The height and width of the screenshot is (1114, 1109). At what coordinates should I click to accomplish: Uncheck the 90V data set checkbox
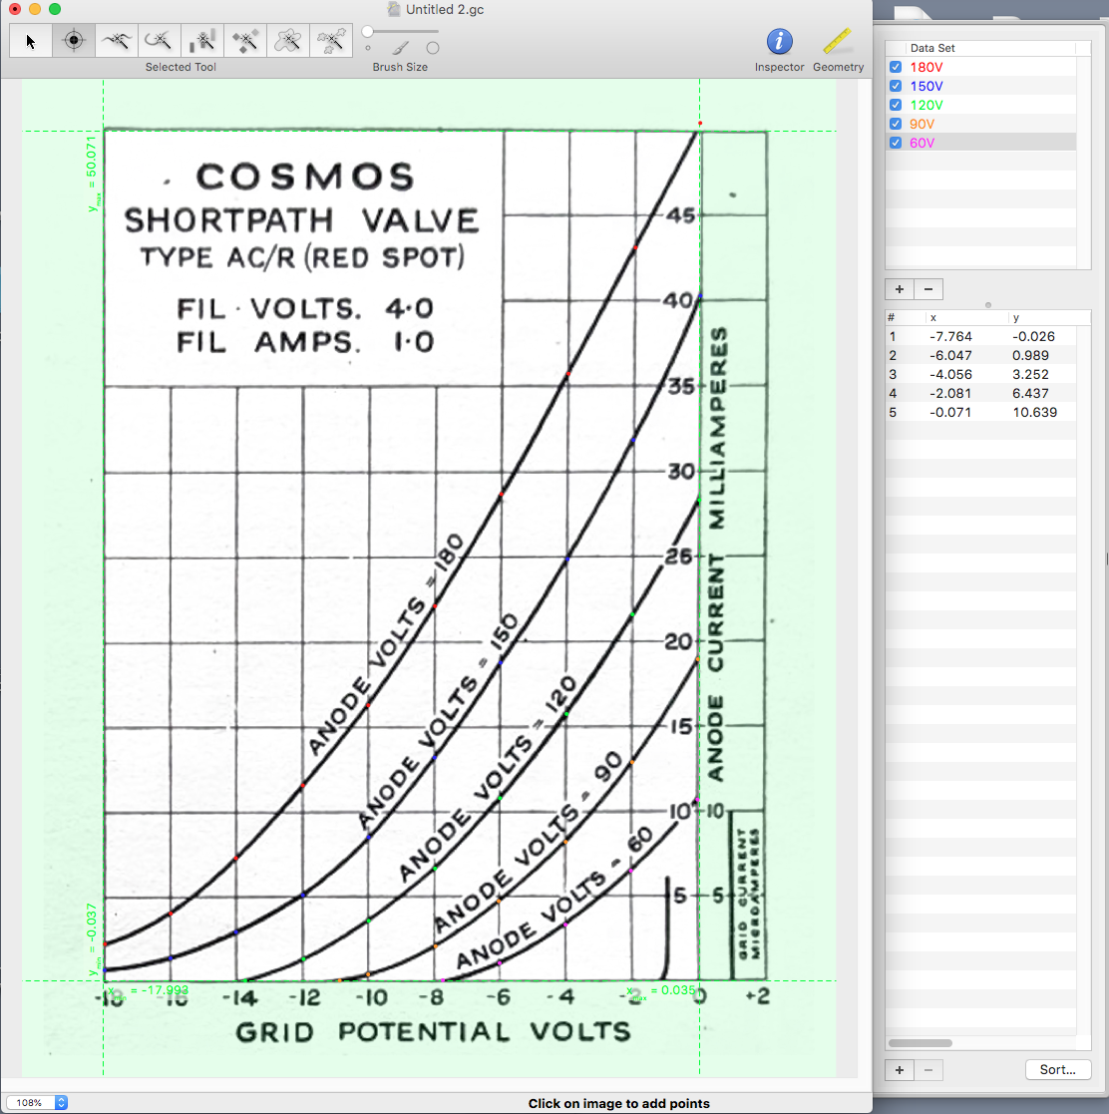click(896, 124)
